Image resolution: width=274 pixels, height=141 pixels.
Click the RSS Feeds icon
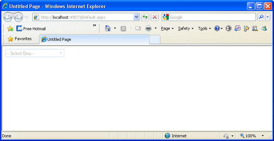pyautogui.click(x=123, y=29)
